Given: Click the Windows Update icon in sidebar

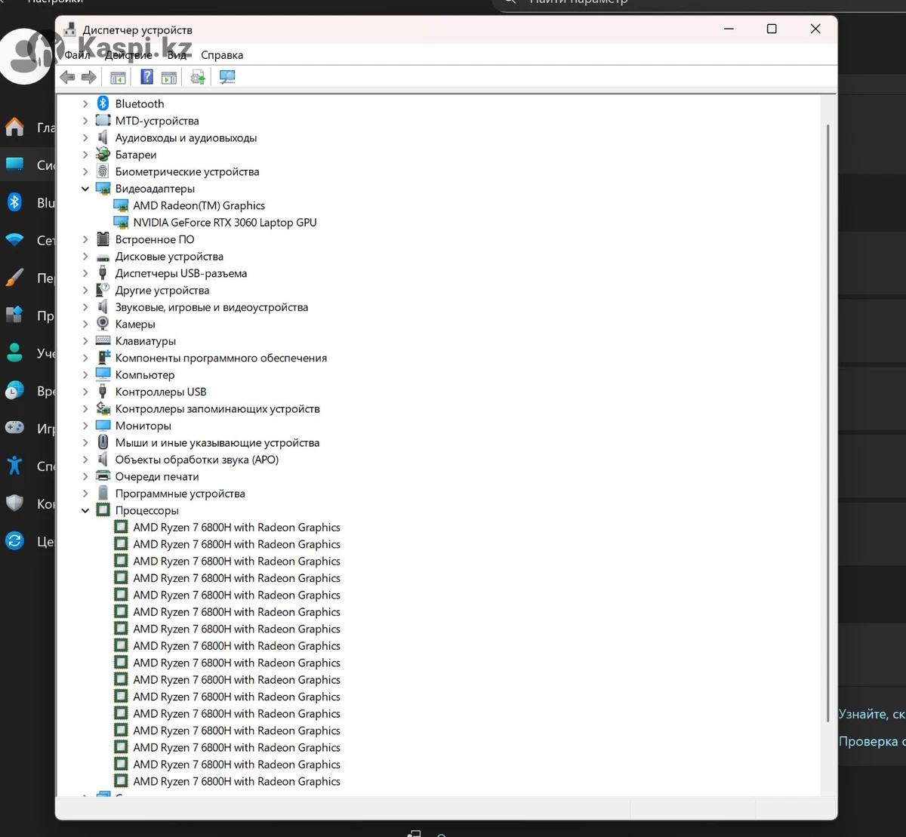Looking at the screenshot, I should (x=14, y=540).
